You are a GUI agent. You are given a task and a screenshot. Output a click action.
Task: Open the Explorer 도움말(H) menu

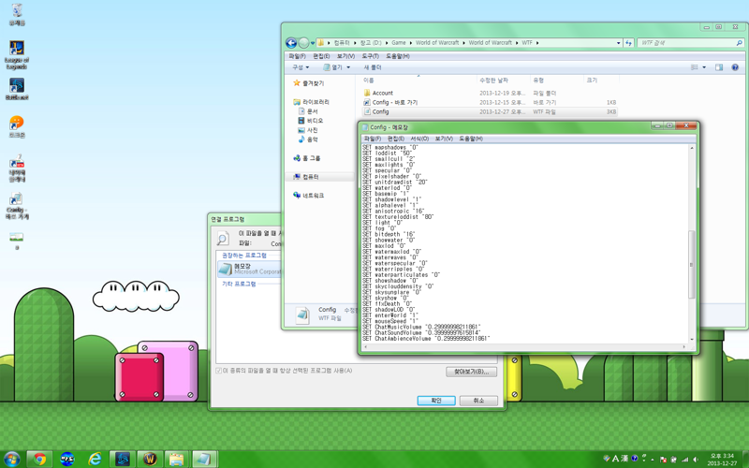[x=397, y=56]
